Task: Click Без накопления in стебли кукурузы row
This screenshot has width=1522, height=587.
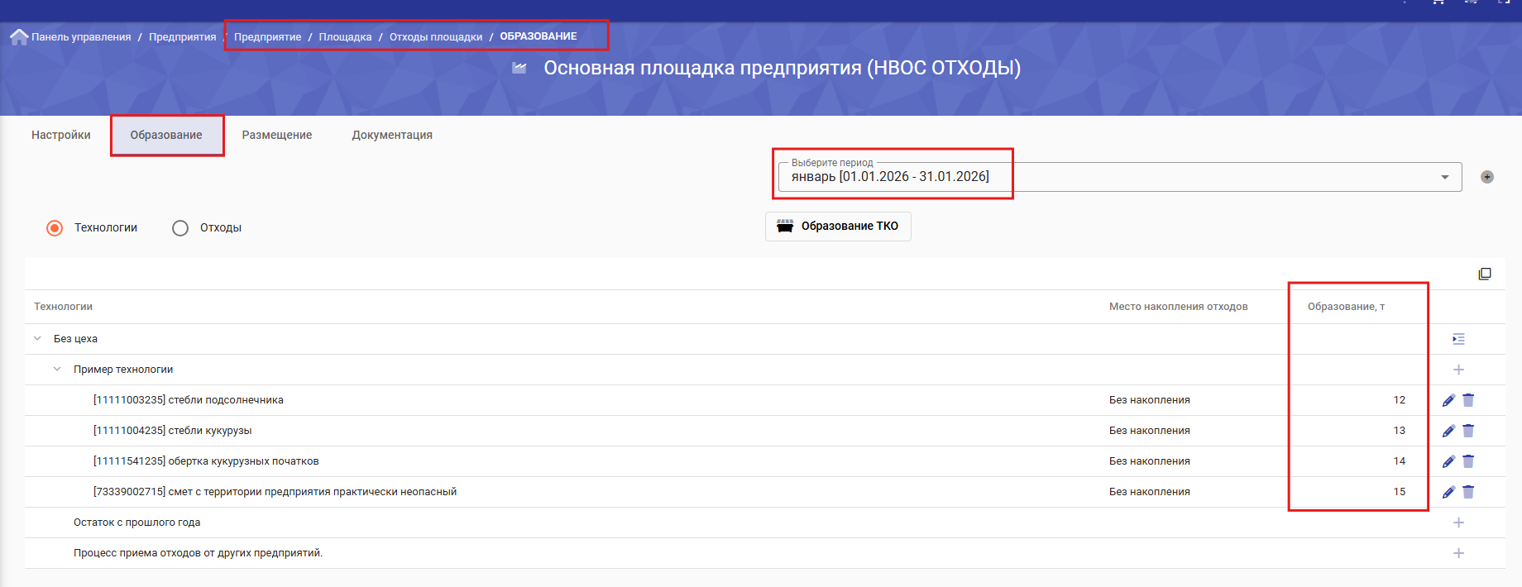Action: tap(1149, 431)
